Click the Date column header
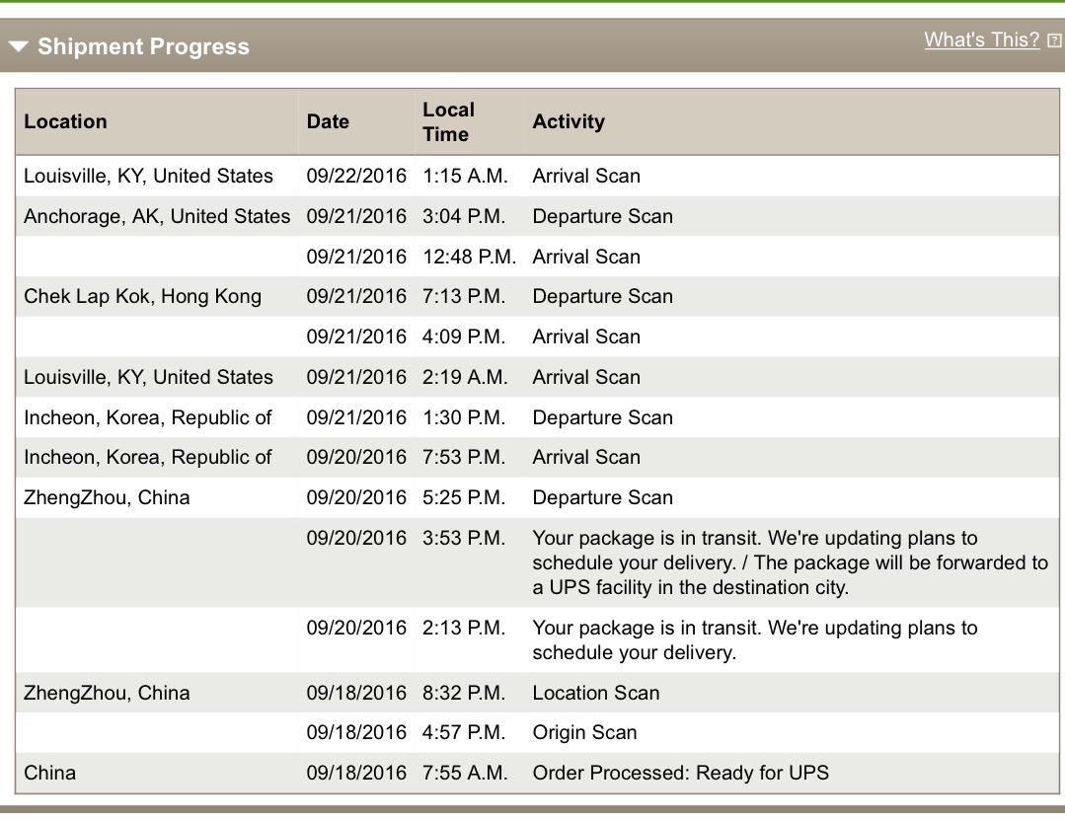Viewport: 1065px width, 820px height. coord(328,121)
